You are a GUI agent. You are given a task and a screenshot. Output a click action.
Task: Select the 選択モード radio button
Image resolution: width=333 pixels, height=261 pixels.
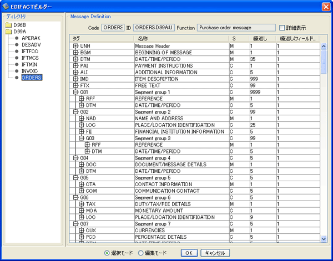coord(107,253)
